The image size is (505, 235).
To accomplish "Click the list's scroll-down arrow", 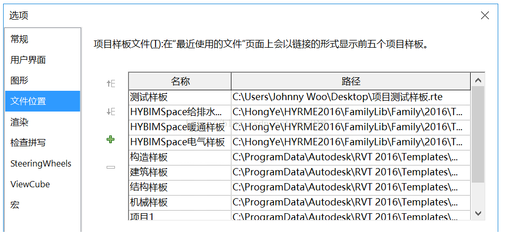I will pyautogui.click(x=478, y=213).
